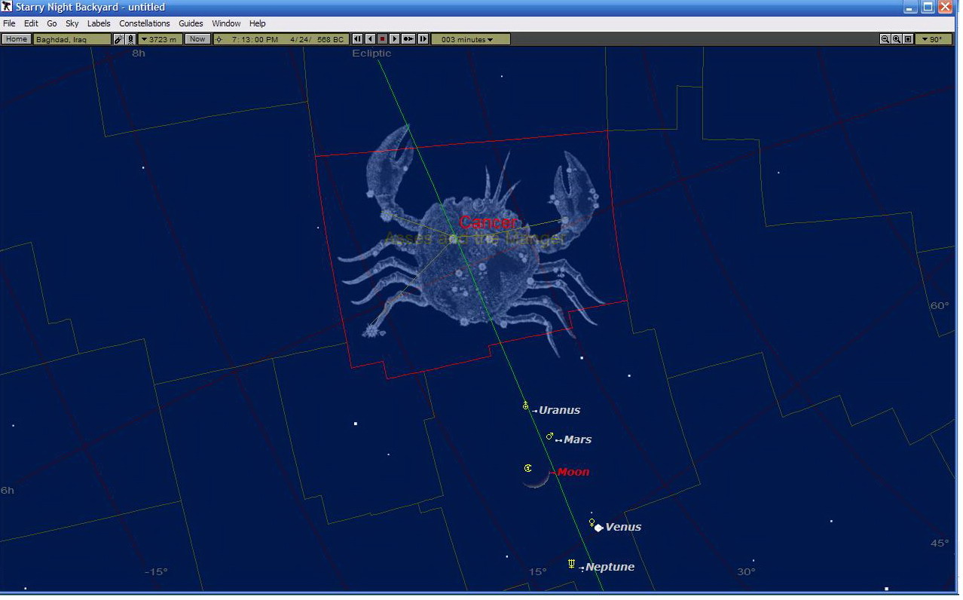Open the Baghdad, Iraq location field

click(x=72, y=39)
